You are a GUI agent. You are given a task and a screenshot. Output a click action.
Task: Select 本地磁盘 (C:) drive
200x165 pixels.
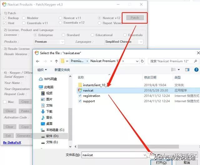[x=52, y=130]
